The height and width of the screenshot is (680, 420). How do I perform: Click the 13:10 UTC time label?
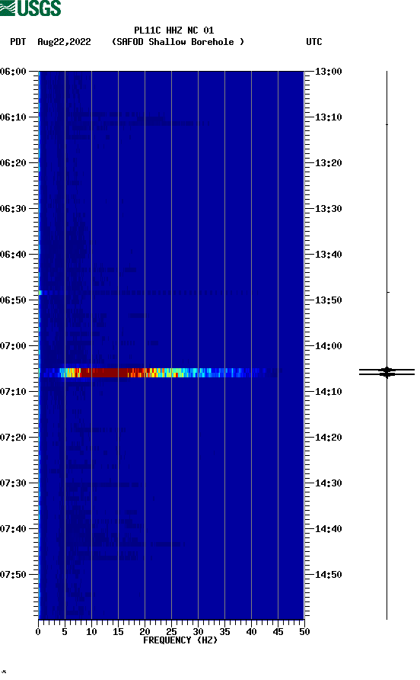pyautogui.click(x=328, y=117)
